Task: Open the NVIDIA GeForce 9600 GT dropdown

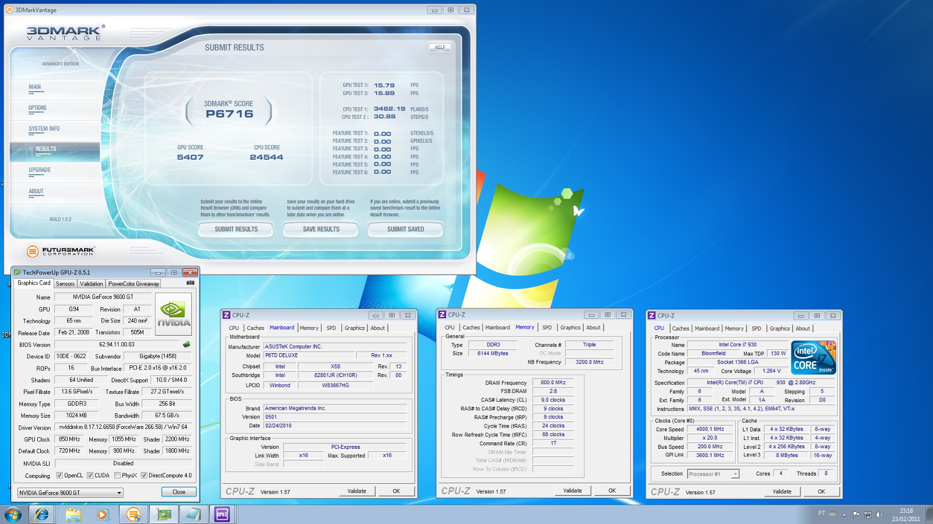Action: pyautogui.click(x=71, y=493)
